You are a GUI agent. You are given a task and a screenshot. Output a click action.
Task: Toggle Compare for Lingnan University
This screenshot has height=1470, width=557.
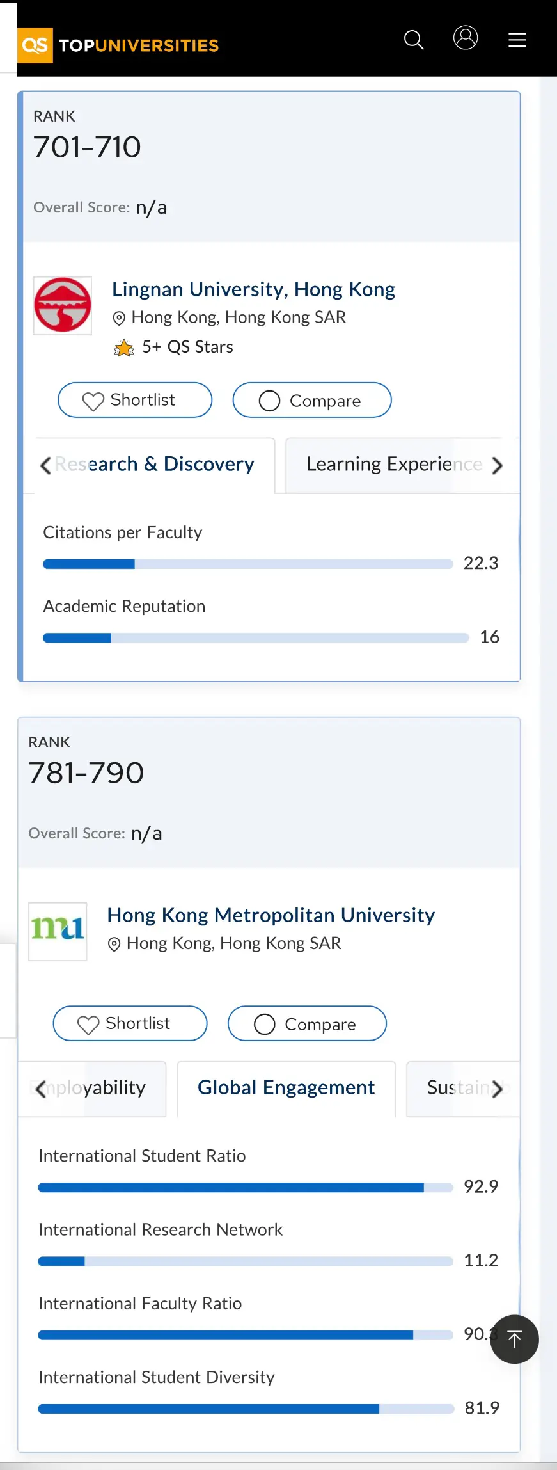(x=312, y=400)
